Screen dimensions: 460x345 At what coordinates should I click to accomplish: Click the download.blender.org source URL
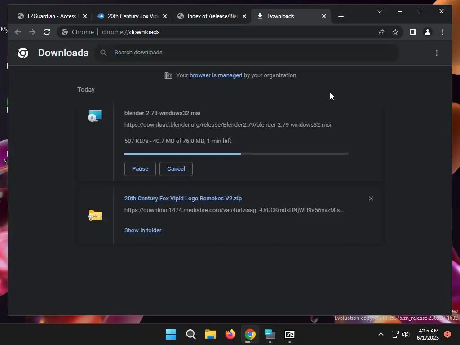228,125
